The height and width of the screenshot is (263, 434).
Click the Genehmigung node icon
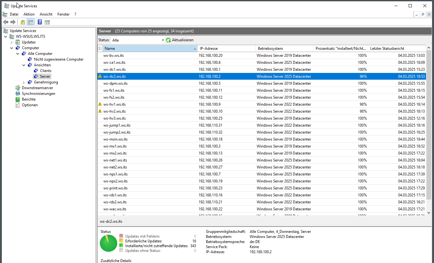pos(30,82)
